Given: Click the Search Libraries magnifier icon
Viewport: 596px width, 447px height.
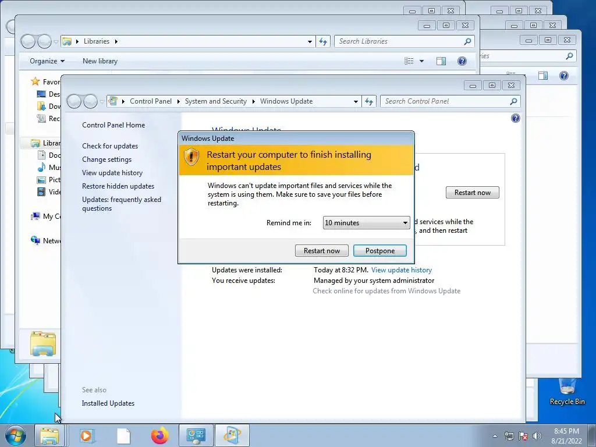Looking at the screenshot, I should [x=467, y=41].
